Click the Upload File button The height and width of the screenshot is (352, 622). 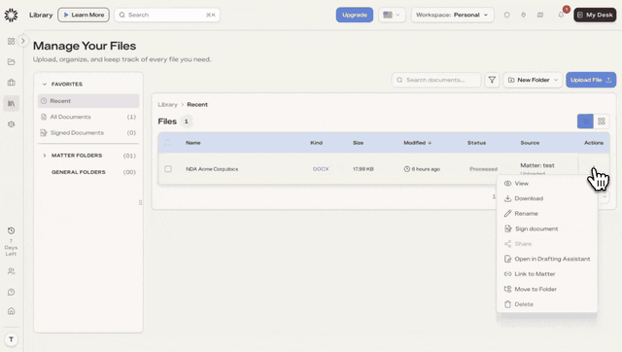[x=591, y=80]
